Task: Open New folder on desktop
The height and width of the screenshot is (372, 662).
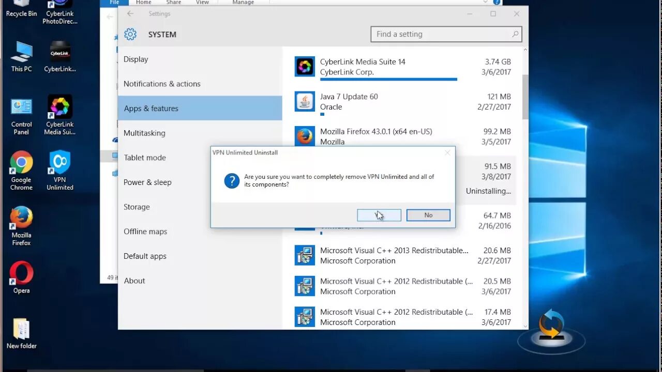Action: pos(21,334)
